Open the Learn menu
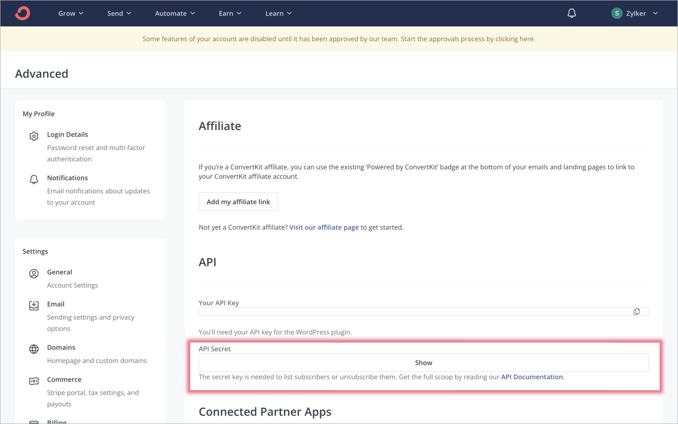Screen dimensions: 678x424 (x=278, y=13)
